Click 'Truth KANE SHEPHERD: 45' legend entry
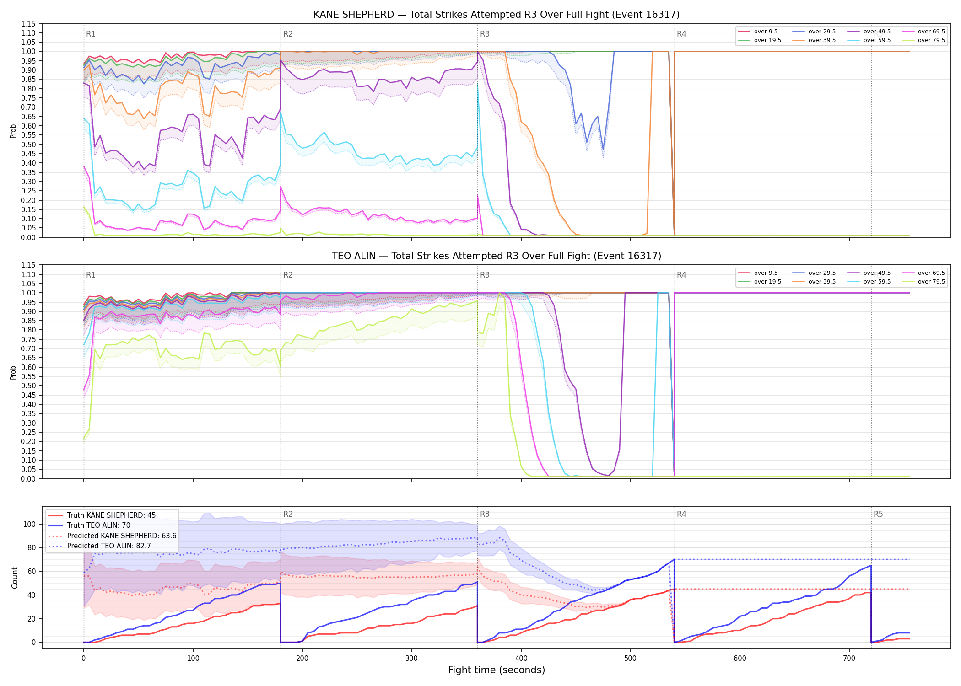The image size is (961, 686). coord(102,515)
